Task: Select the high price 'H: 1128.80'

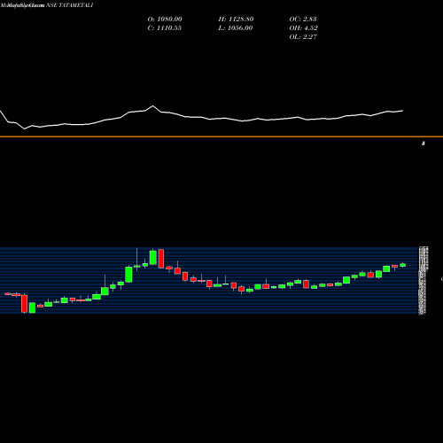Action: coord(236,19)
